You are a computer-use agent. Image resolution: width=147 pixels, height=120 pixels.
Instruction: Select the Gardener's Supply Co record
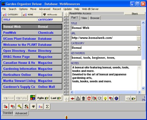32,87
